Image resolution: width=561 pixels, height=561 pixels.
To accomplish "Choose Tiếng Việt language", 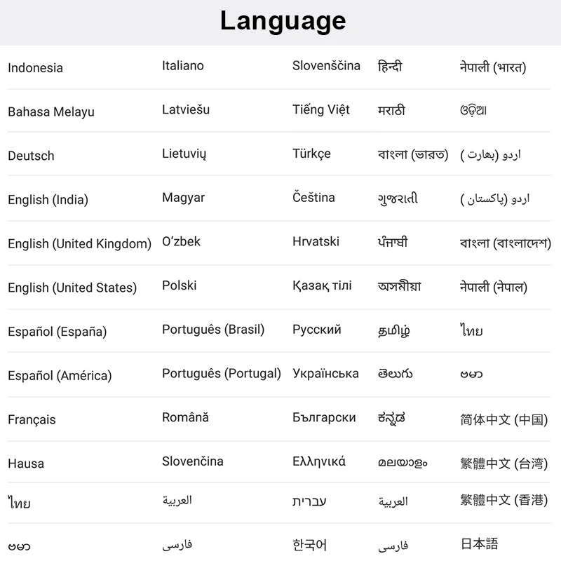I will (320, 110).
